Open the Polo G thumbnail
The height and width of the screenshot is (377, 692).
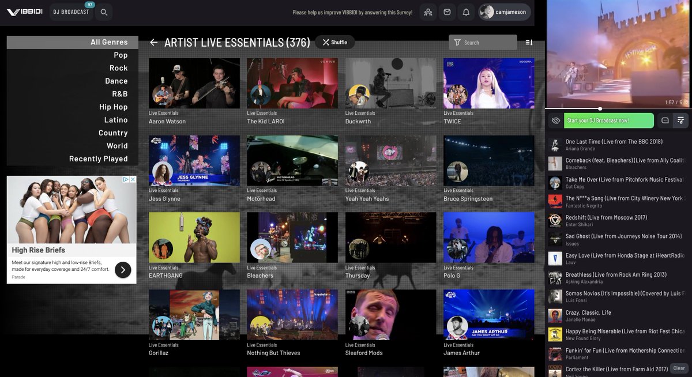[489, 237]
